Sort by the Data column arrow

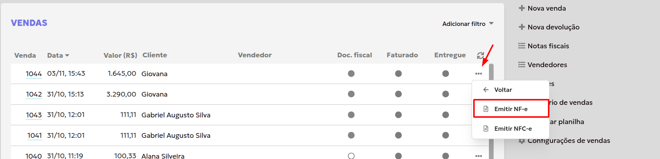pos(67,56)
